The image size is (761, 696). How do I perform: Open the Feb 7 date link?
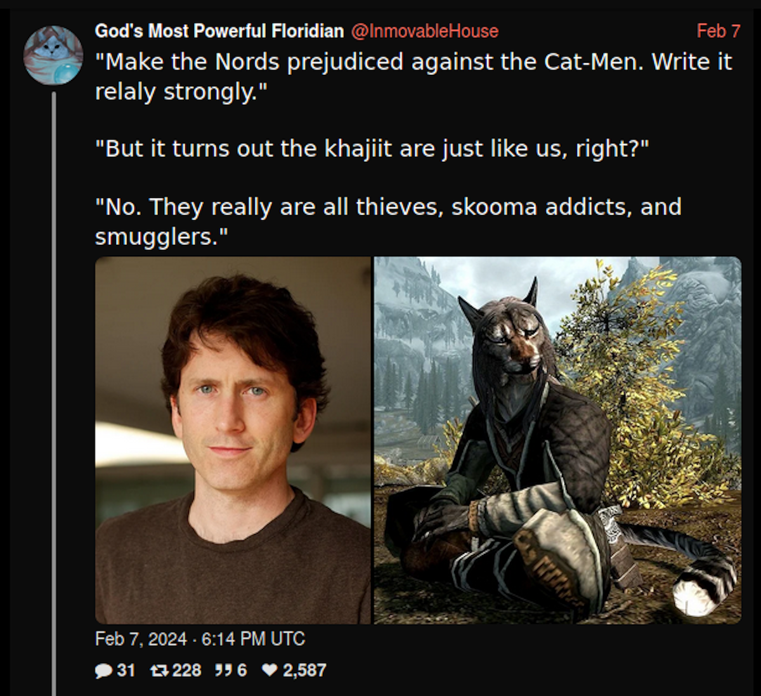tap(719, 30)
